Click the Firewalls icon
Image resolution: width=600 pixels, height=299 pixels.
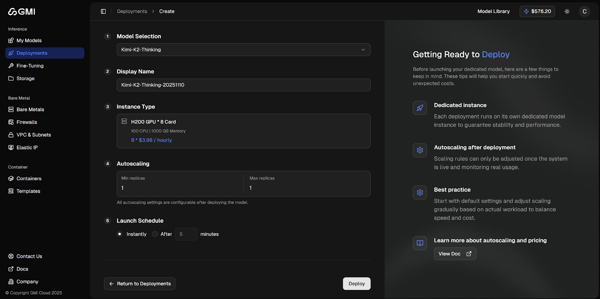[x=11, y=123]
